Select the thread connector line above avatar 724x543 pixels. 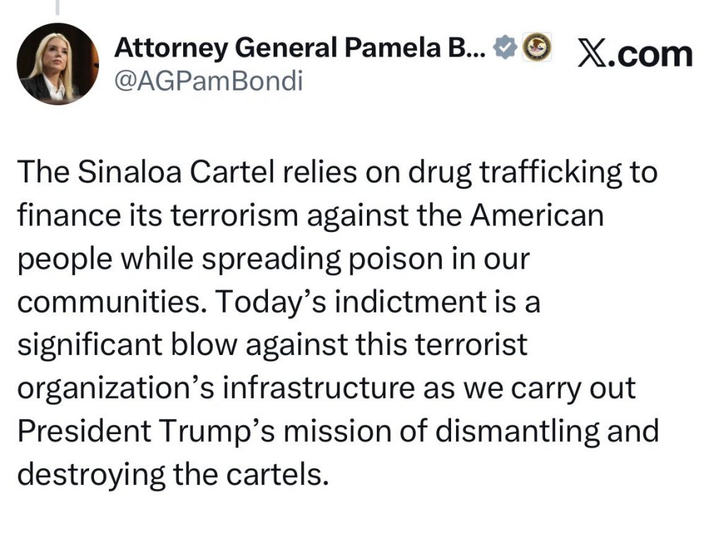[x=58, y=7]
